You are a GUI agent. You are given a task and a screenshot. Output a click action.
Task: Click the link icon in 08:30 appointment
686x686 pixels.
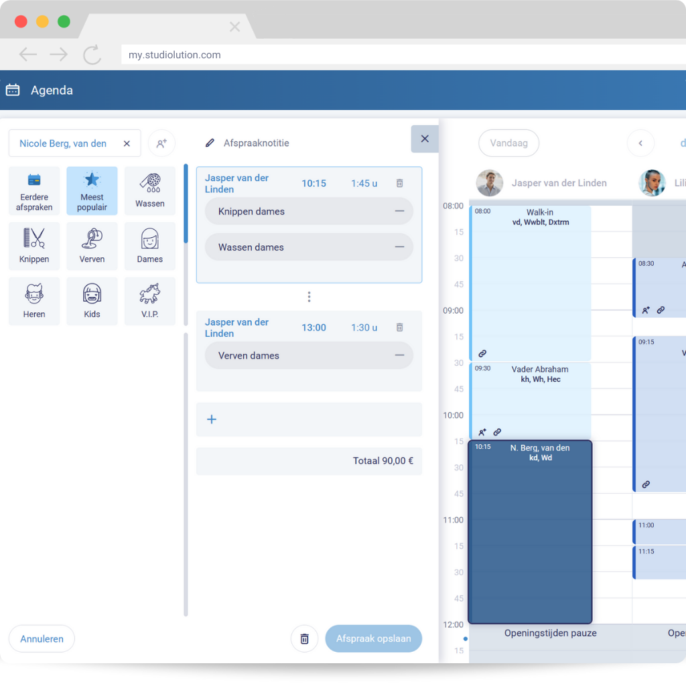661,310
